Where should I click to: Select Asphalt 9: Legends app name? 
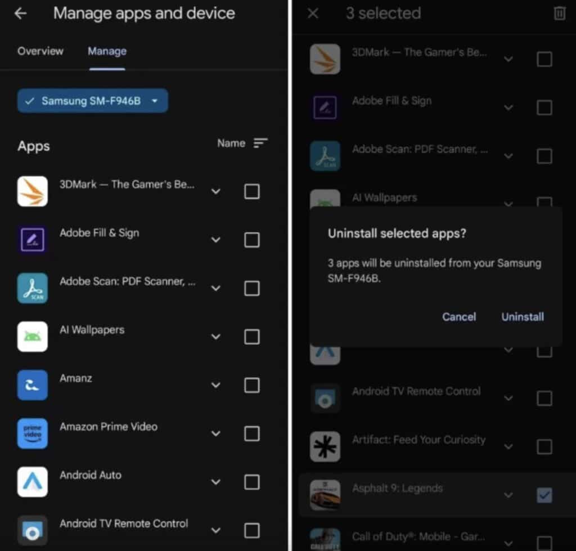click(x=398, y=488)
